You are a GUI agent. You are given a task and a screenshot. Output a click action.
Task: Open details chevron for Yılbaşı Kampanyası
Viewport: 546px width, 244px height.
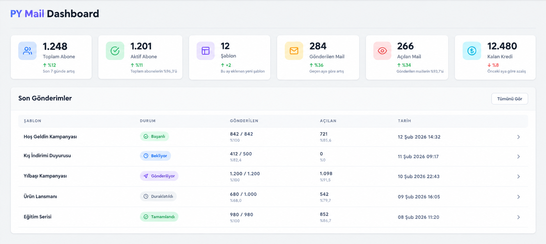518,176
